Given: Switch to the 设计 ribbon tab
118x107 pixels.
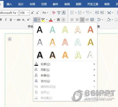Looking at the screenshot, I should (x=21, y=4).
